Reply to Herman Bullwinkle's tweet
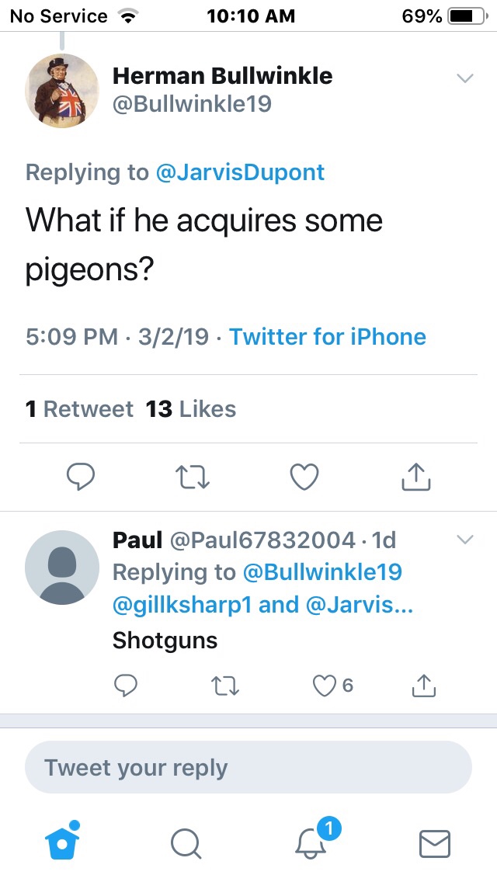Viewport: 497px width, 882px height. (x=81, y=477)
